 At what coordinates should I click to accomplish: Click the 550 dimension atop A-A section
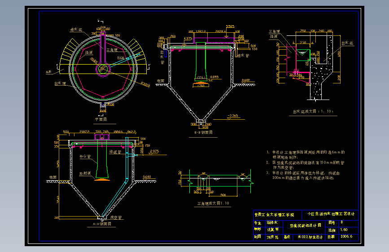[x=66, y=132]
